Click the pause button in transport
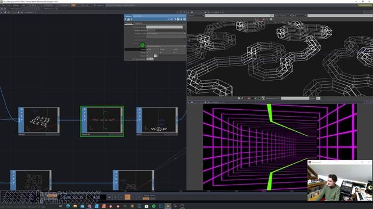Screen dimensions: 373x209 [x=115, y=197]
